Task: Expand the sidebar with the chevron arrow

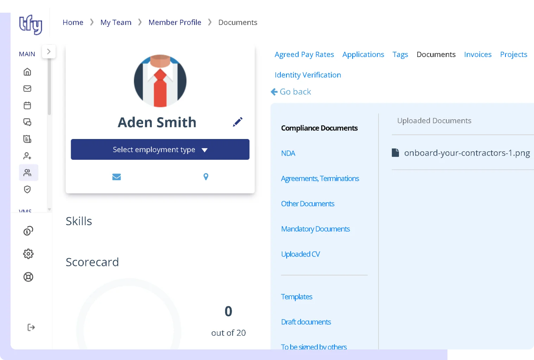Action: tap(49, 51)
